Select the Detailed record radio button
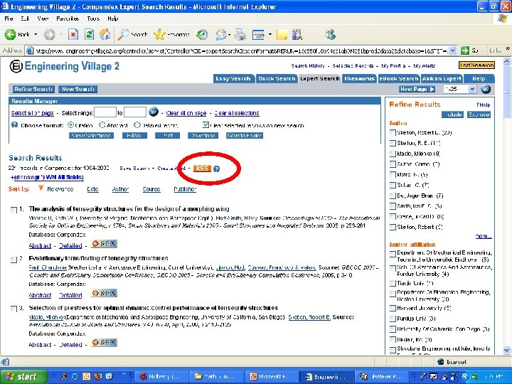Image resolution: width=512 pixels, height=384 pixels. [137, 125]
